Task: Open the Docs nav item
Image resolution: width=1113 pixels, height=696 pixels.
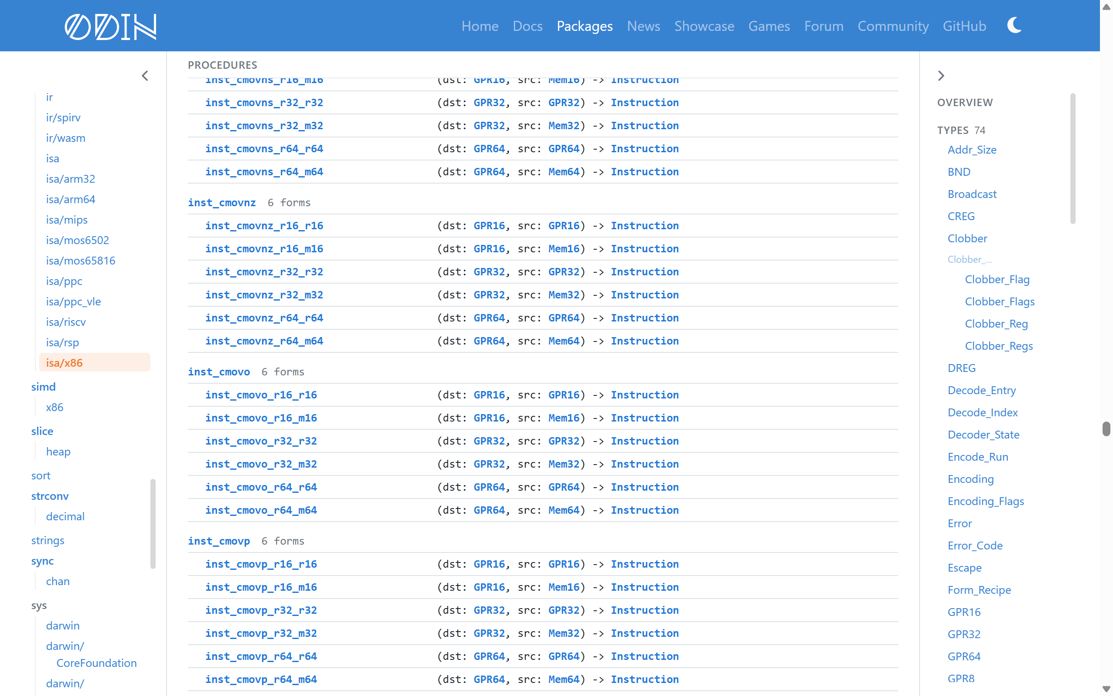Action: tap(527, 26)
